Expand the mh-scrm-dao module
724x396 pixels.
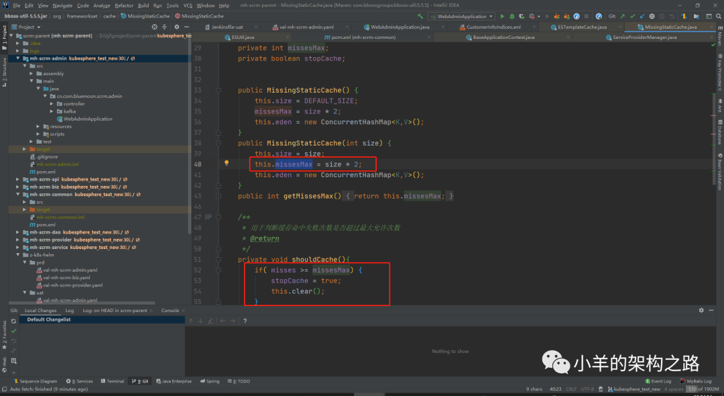tap(18, 232)
